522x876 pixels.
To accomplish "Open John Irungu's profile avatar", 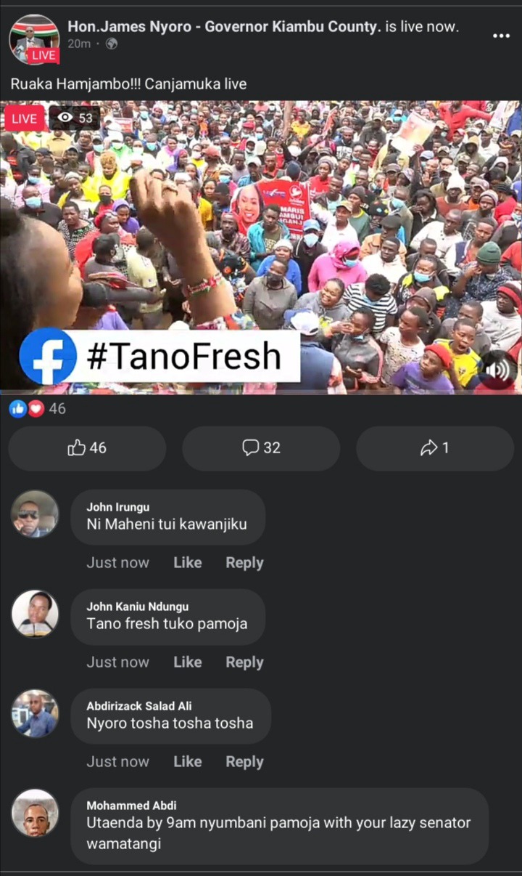I will [x=35, y=514].
